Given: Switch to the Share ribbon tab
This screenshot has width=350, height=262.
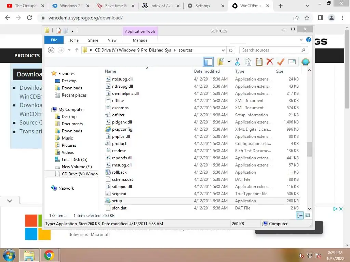Looking at the screenshot, I should 93,40.
